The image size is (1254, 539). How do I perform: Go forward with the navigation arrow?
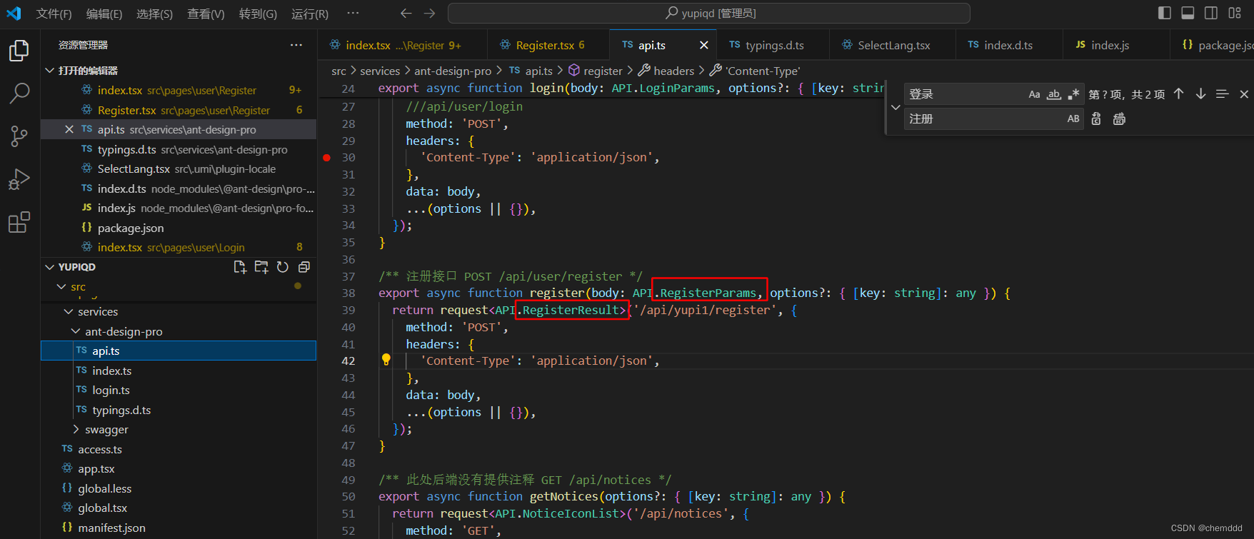(429, 13)
